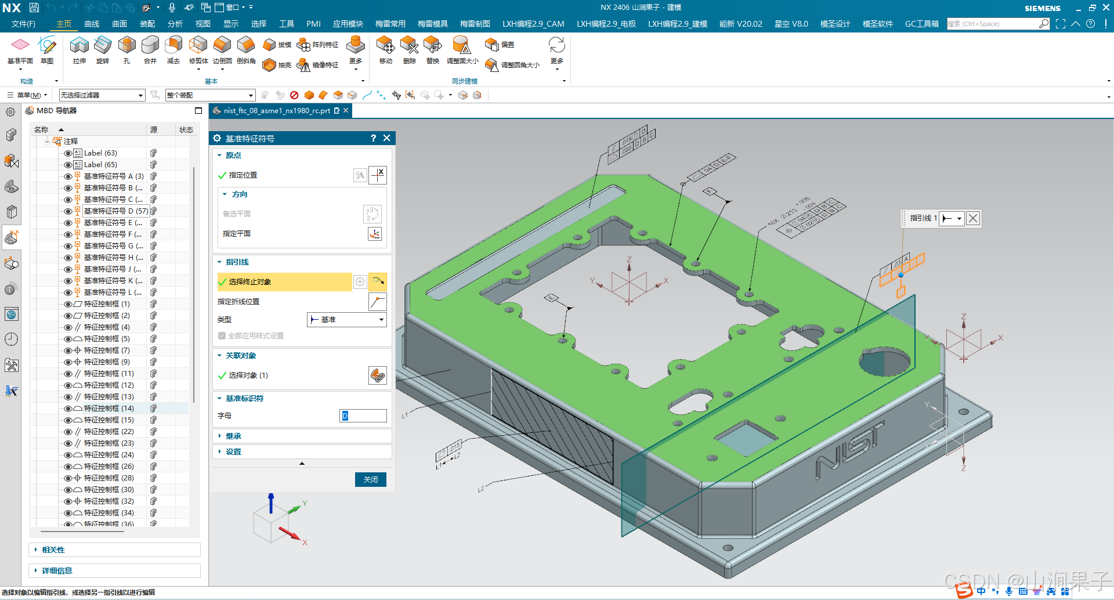Click the 关闭 button in the dialog

[x=371, y=479]
